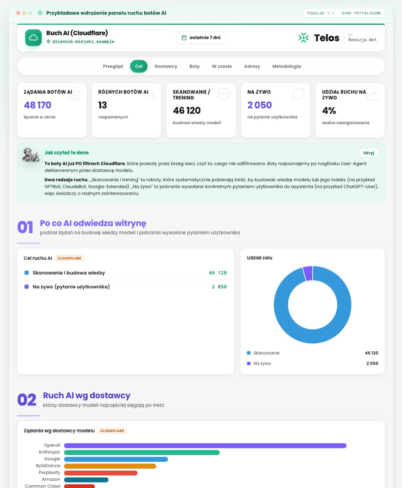Click the dziennik-miejski.example site link
Screen dimensions: 402x488
tap(83, 41)
